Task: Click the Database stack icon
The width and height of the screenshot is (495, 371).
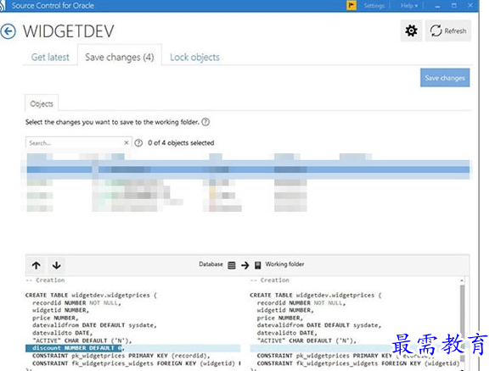Action: pos(232,265)
